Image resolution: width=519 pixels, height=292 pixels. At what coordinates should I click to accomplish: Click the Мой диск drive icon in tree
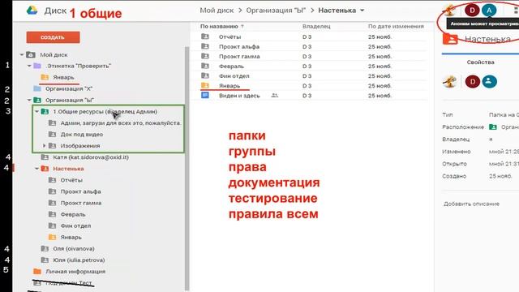coord(31,54)
